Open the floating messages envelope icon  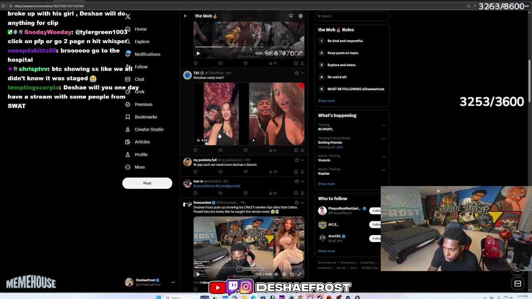[x=518, y=284]
